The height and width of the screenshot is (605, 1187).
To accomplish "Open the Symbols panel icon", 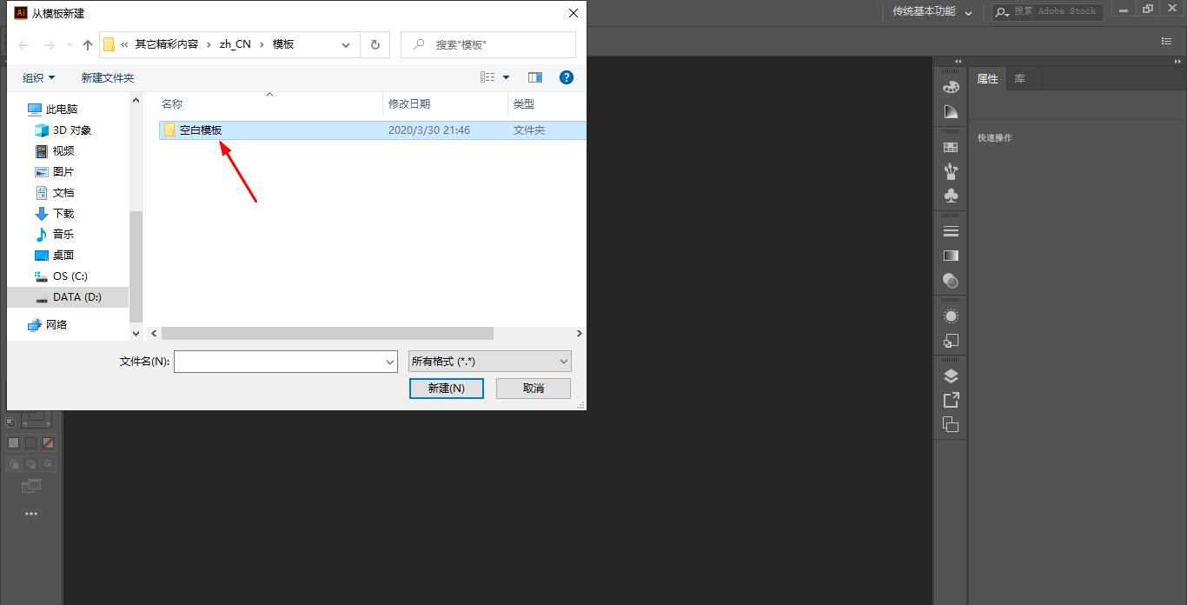I will [950, 196].
